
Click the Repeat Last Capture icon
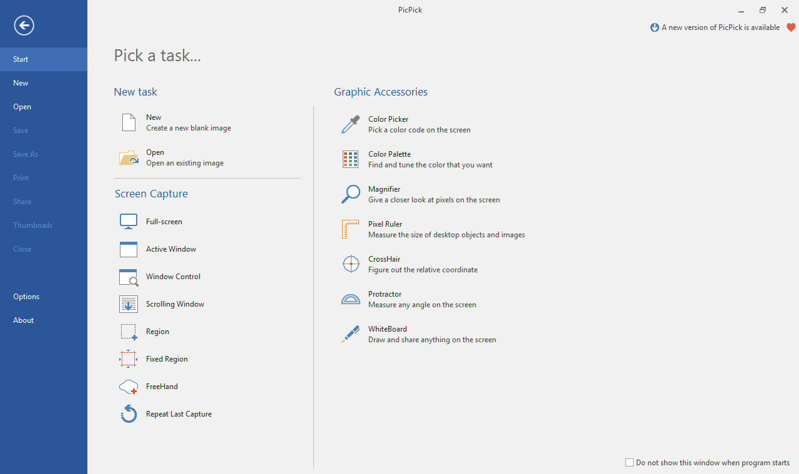[129, 413]
